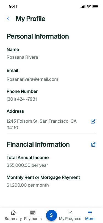This screenshot has width=103, height=223.
Task: Tap the blue dollar sign button
Action: pyautogui.click(x=51, y=215)
